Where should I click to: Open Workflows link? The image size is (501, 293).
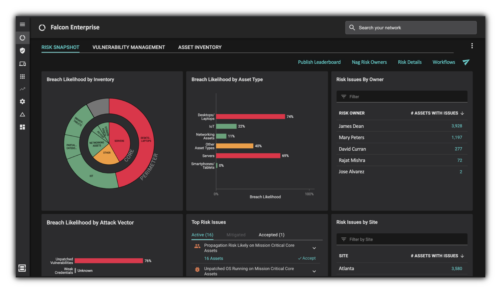click(444, 62)
